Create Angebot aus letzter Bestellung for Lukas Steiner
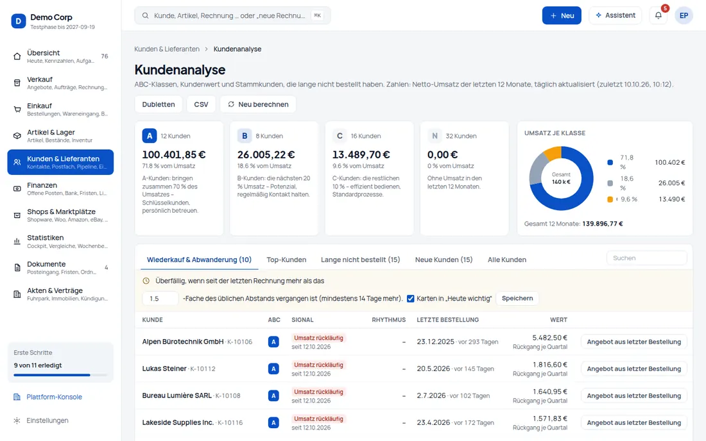This screenshot has width=706, height=441. pyautogui.click(x=633, y=369)
